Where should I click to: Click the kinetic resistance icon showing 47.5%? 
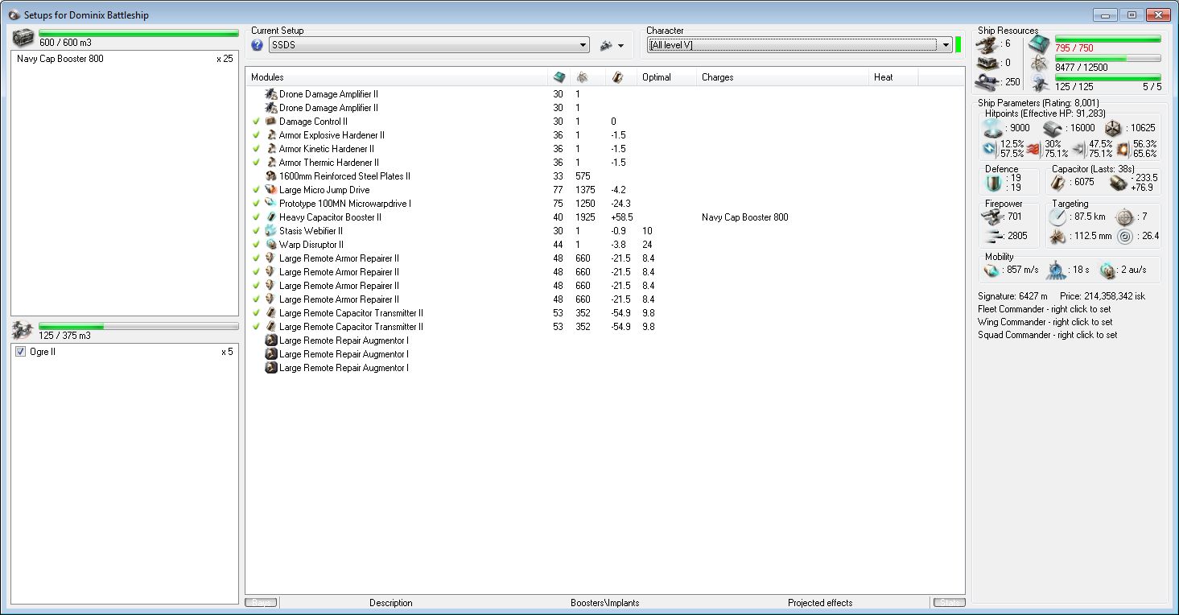click(x=1079, y=149)
